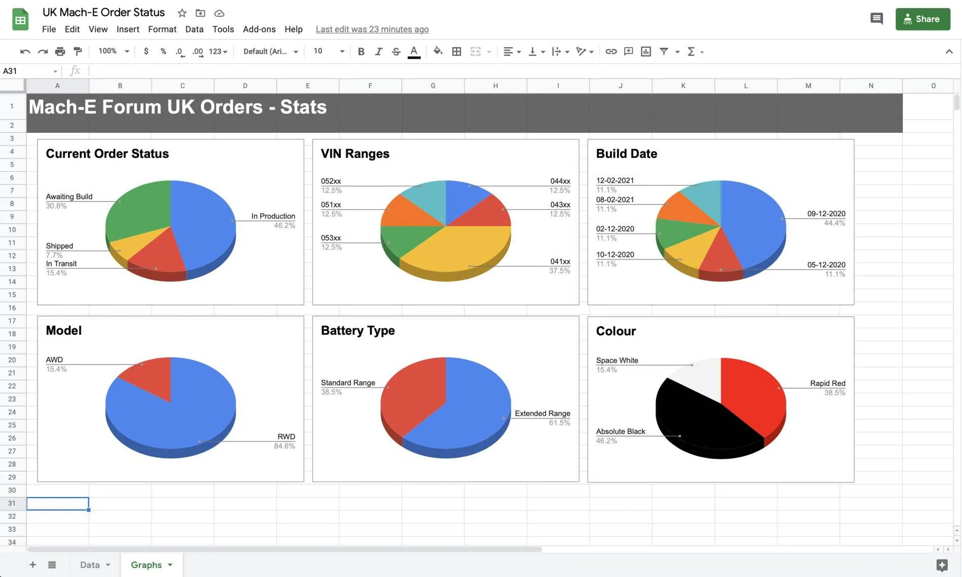Click the Insert link icon
This screenshot has height=577, width=962.
(611, 51)
